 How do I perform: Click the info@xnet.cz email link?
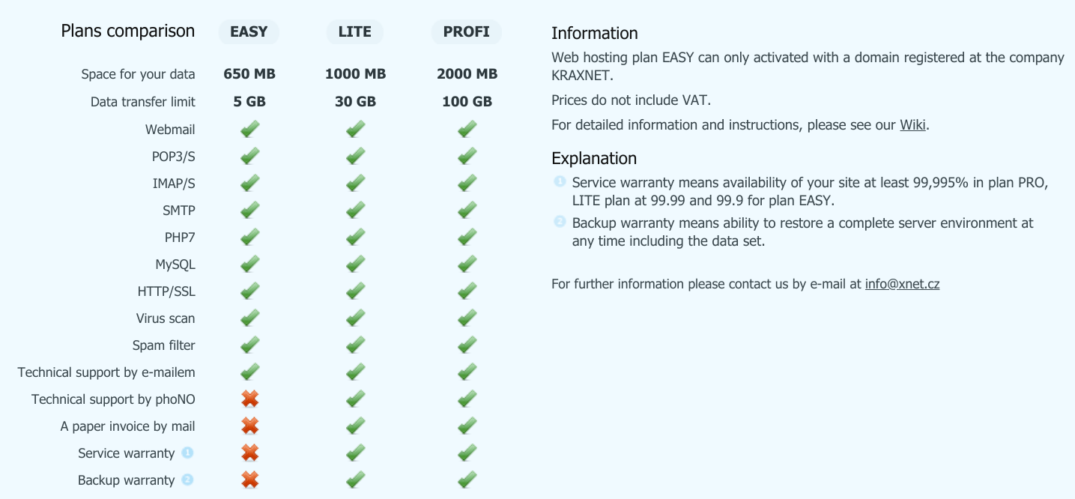pyautogui.click(x=902, y=284)
